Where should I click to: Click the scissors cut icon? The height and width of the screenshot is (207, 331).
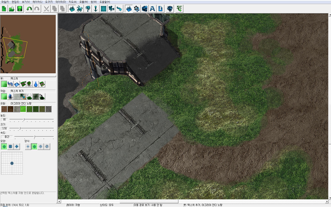point(46,9)
